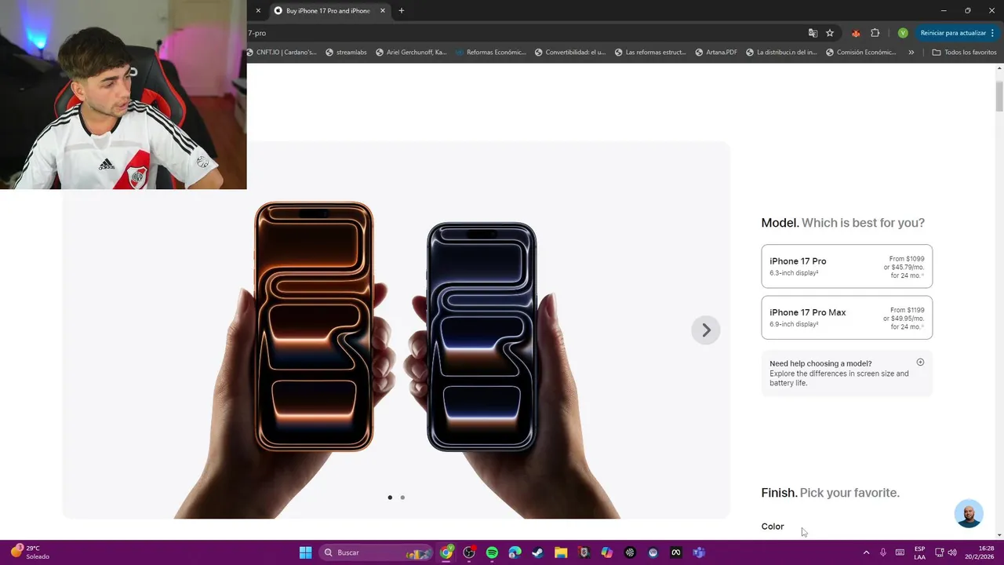The width and height of the screenshot is (1004, 565).
Task: Open OBS Studio from the taskbar
Action: [469, 552]
